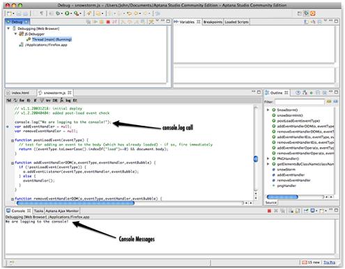Open the Run dropdown arrow in main toolbar
345x269 pixels.
click(71, 14)
